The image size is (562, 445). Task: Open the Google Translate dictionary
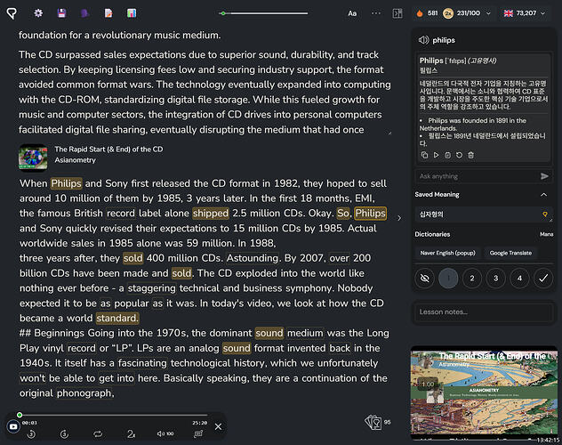tap(510, 253)
